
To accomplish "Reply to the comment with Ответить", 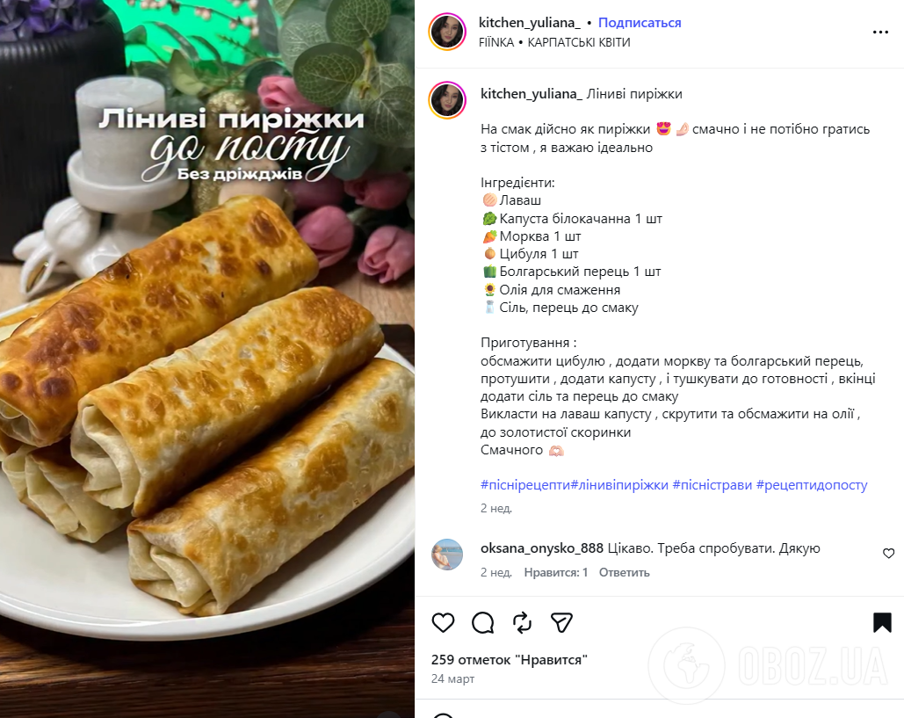I will (624, 572).
